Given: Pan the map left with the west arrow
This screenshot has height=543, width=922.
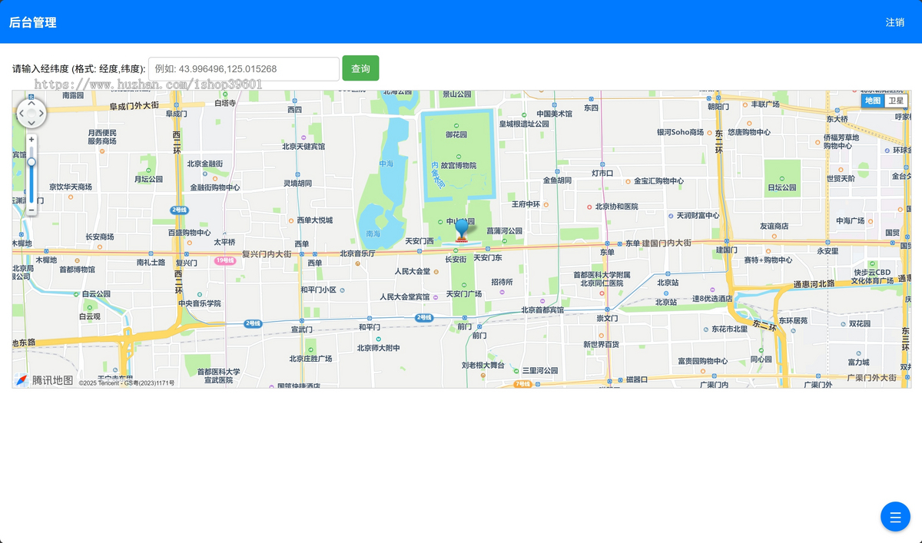Looking at the screenshot, I should (x=21, y=114).
